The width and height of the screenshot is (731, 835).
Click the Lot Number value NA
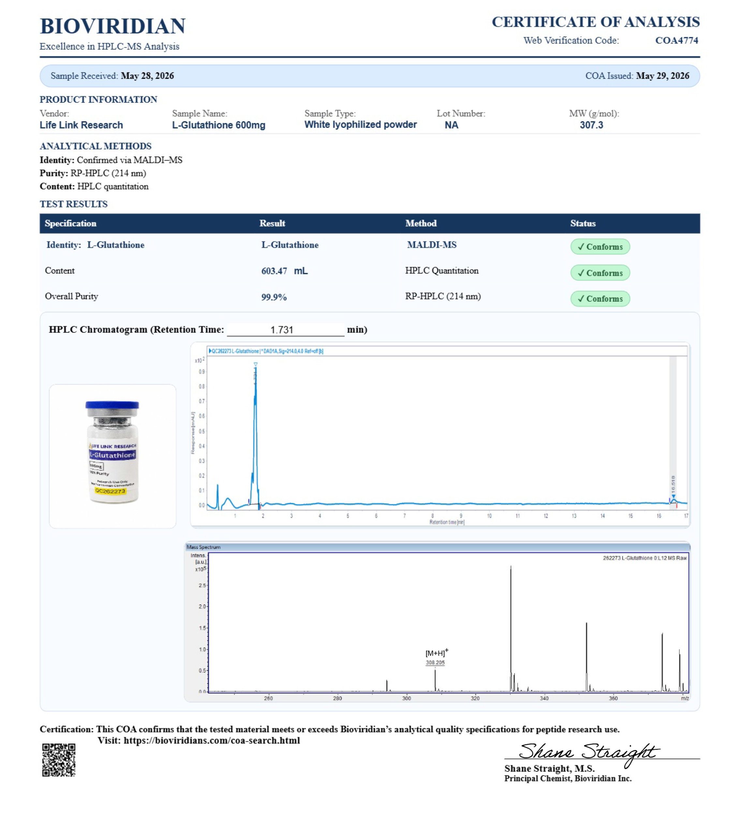(452, 125)
